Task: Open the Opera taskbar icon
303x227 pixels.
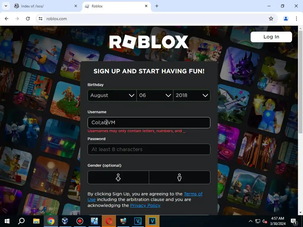Action: 109,221
